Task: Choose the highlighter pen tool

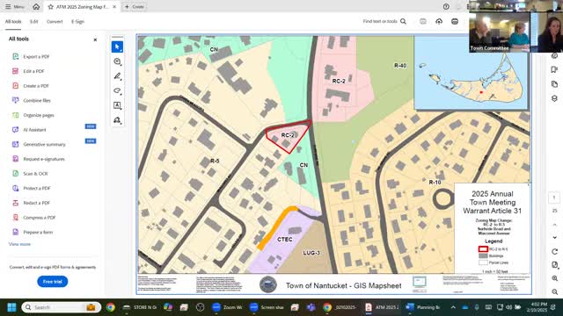Action: pyautogui.click(x=117, y=76)
